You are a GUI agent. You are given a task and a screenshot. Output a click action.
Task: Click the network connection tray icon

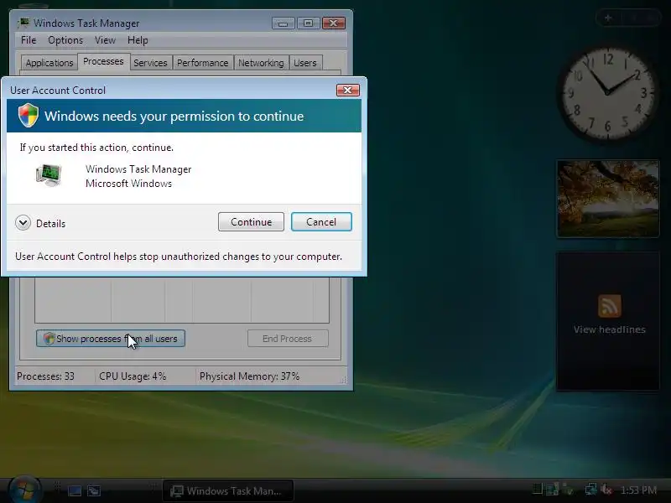click(x=591, y=490)
